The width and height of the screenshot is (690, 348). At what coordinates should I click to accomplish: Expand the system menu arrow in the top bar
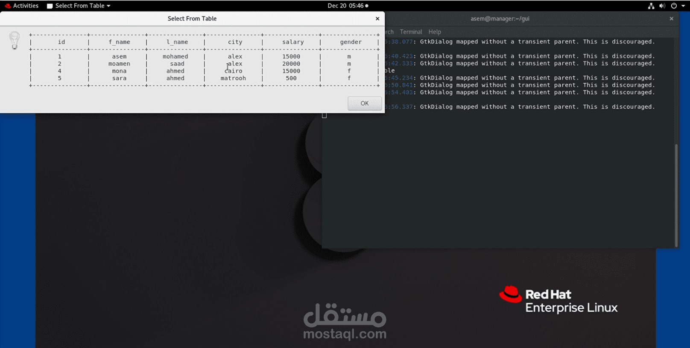click(683, 6)
